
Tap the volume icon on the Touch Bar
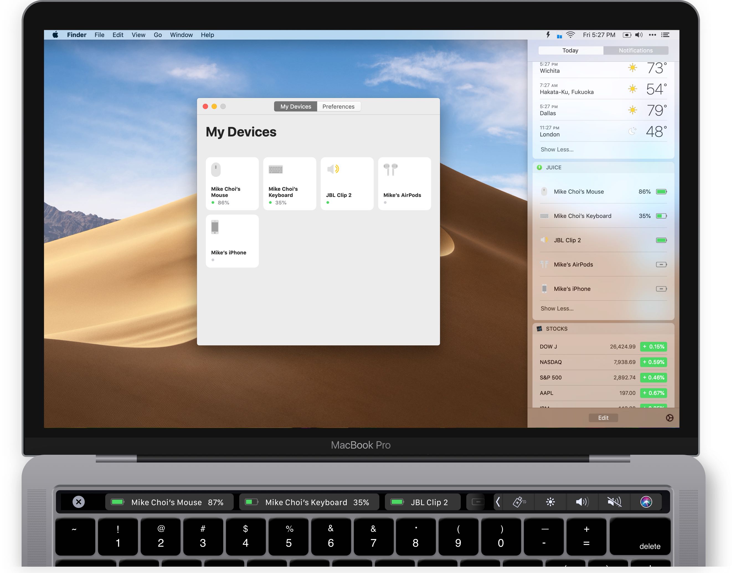[582, 502]
